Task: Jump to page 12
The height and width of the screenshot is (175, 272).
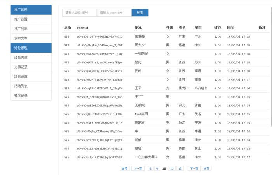Action: tap(180, 168)
